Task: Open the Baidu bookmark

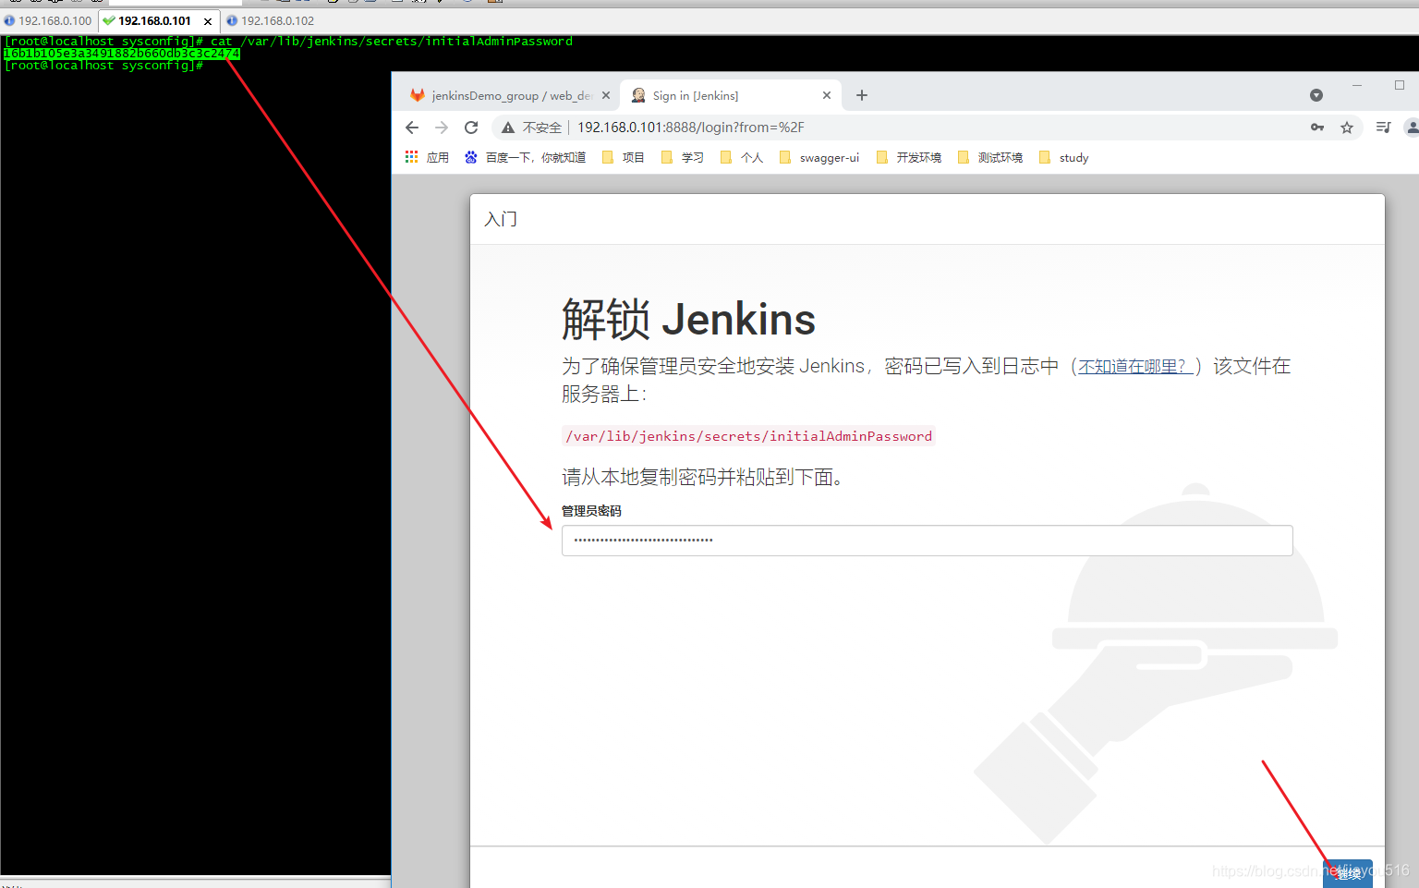Action: pyautogui.click(x=526, y=157)
